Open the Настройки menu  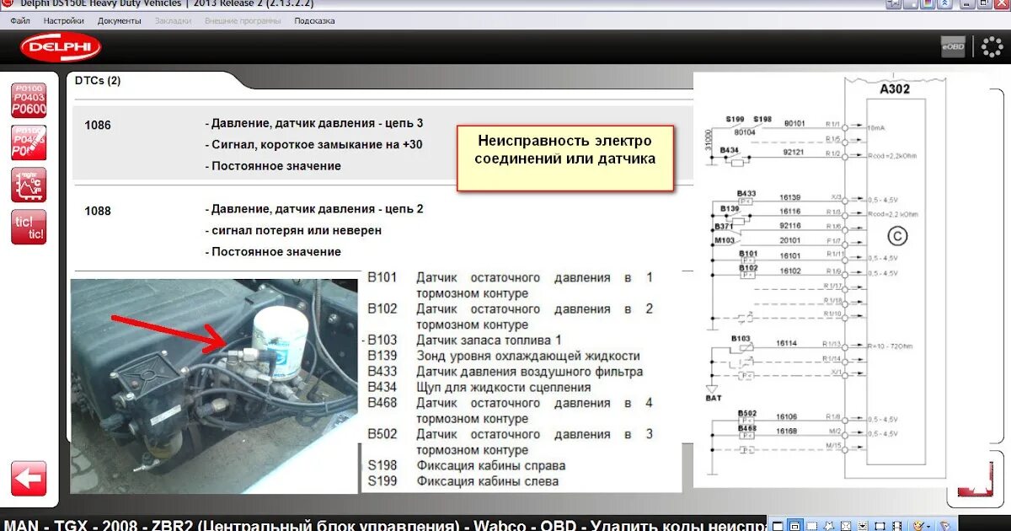coord(63,20)
